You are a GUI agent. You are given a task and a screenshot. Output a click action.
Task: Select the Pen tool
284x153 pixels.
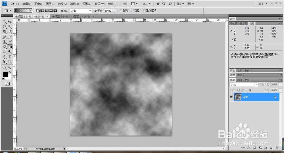click(x=5, y=57)
